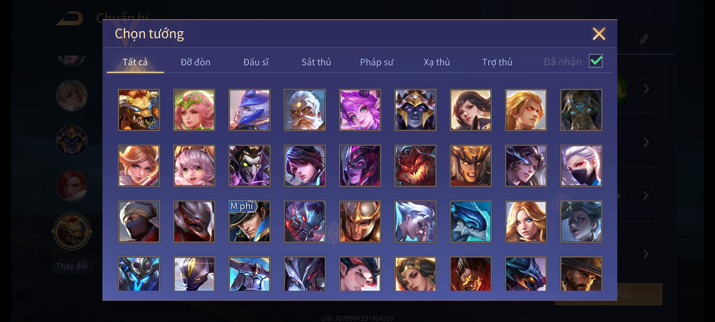Filter heroes by 'Pháp sư'
Image resolution: width=715 pixels, height=322 pixels.
pyautogui.click(x=377, y=62)
